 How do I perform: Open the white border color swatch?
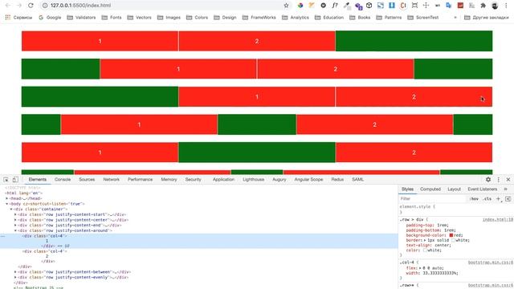coord(454,240)
